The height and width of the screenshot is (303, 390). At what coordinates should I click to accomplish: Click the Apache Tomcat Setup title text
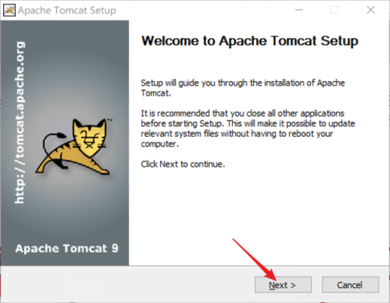tap(67, 11)
